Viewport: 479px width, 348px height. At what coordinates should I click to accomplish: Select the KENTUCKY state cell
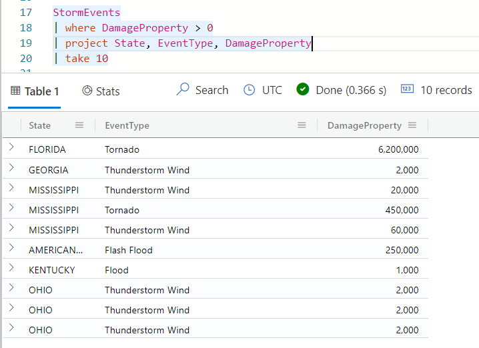click(x=52, y=270)
